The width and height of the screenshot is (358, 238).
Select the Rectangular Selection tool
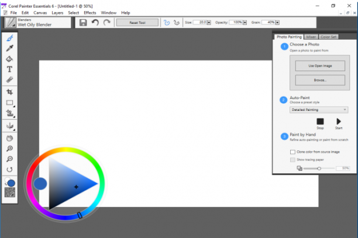click(9, 103)
